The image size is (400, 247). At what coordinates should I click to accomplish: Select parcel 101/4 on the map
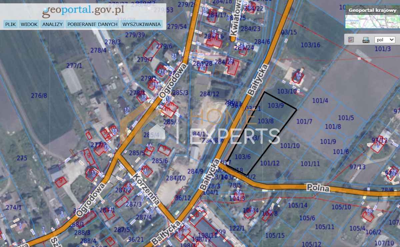[x=320, y=101]
